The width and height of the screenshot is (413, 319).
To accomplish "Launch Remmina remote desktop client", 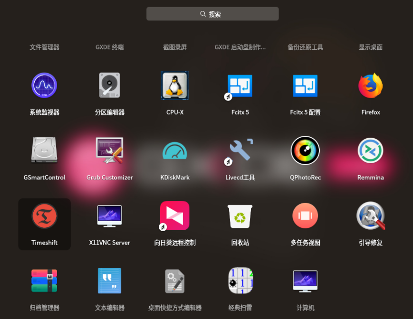I will [x=371, y=150].
